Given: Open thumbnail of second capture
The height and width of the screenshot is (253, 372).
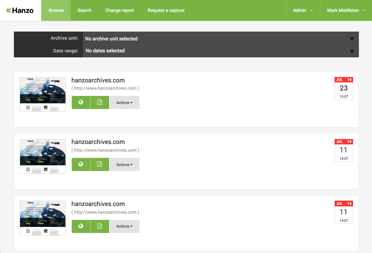Looking at the screenshot, I should (x=43, y=156).
